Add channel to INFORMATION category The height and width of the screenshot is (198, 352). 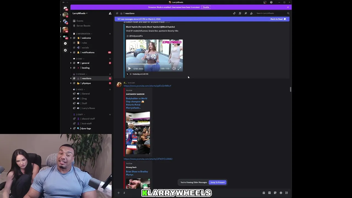coord(110,34)
